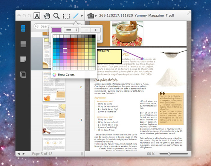The width and height of the screenshot is (211, 166).
Task: Pick the blue line annotation tool
Action: pyautogui.click(x=76, y=16)
